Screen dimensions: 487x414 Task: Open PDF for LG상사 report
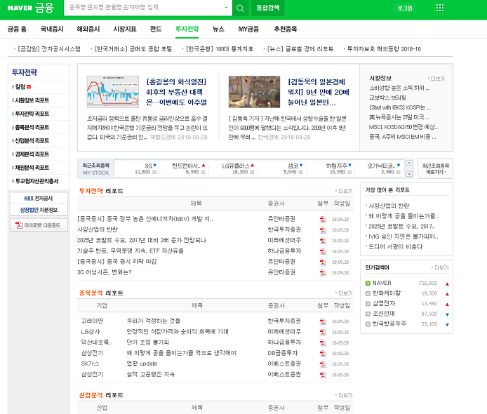click(x=323, y=333)
